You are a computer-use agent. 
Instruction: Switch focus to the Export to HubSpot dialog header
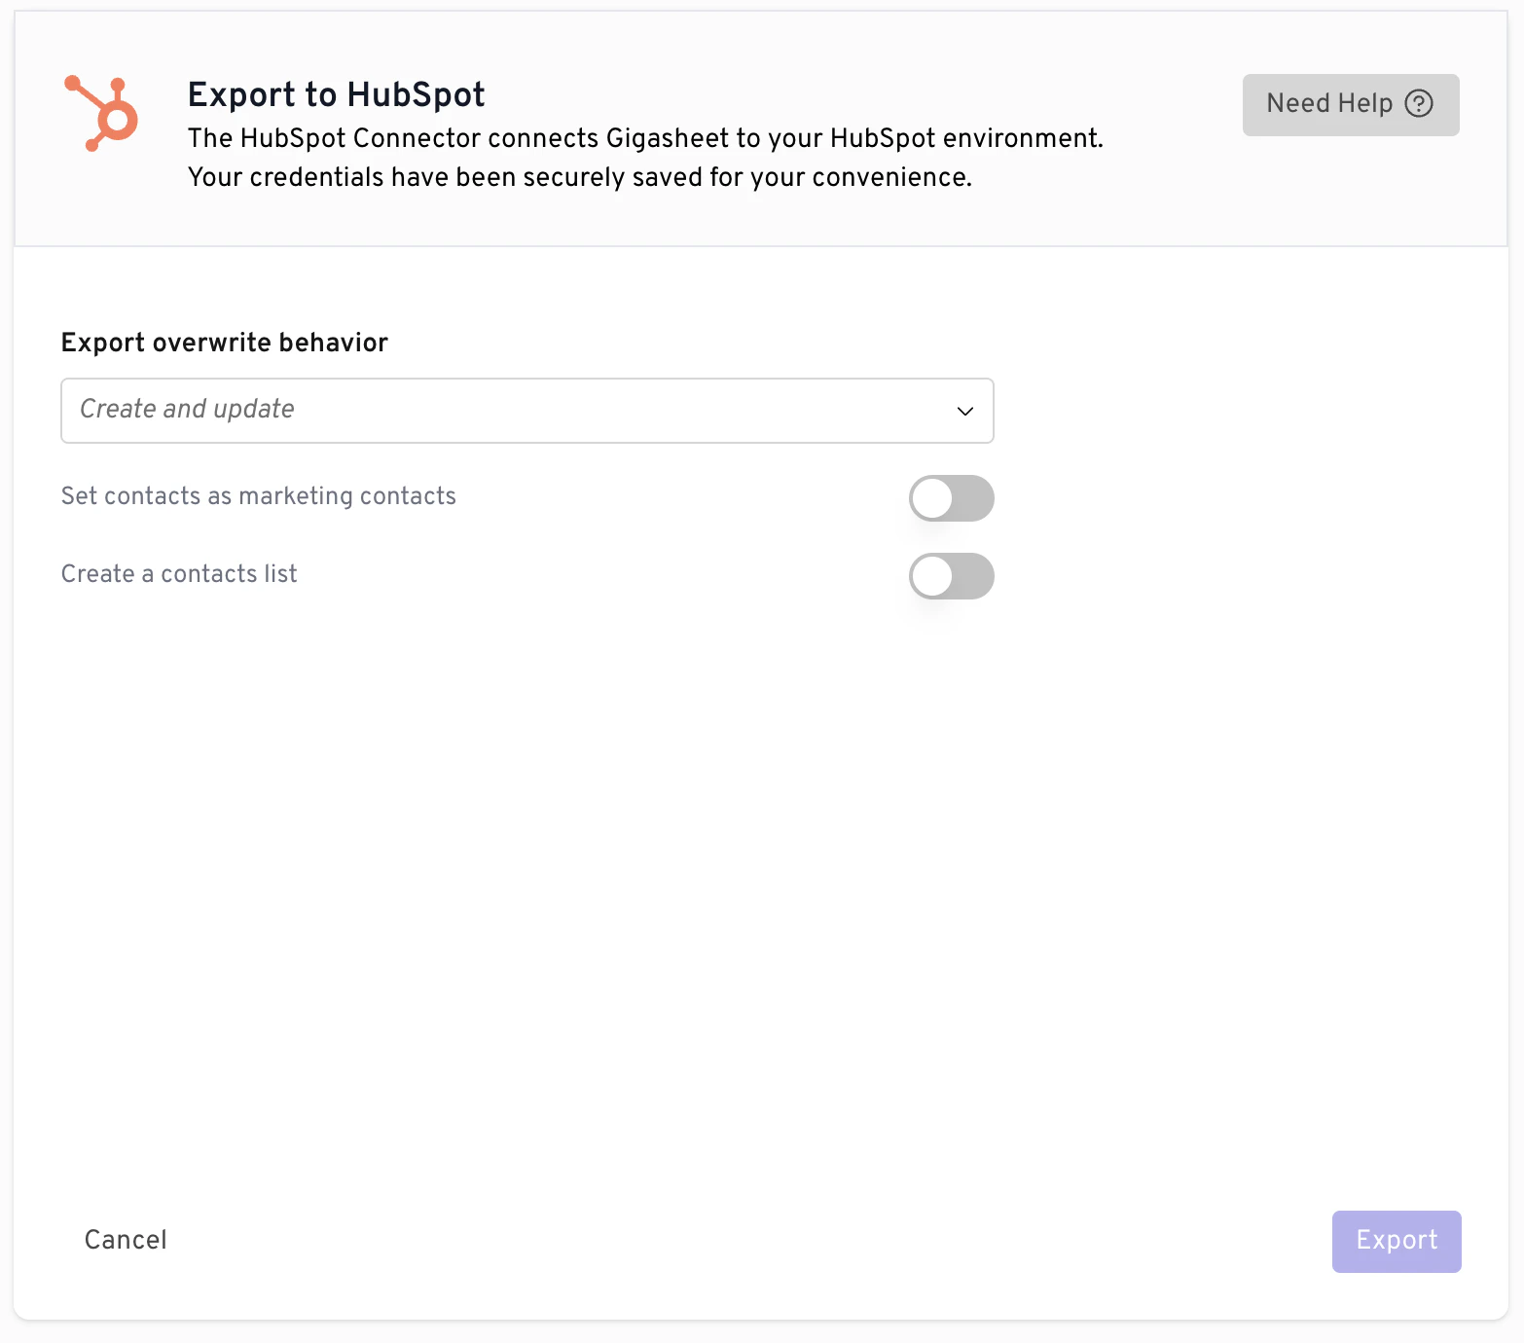tap(336, 94)
